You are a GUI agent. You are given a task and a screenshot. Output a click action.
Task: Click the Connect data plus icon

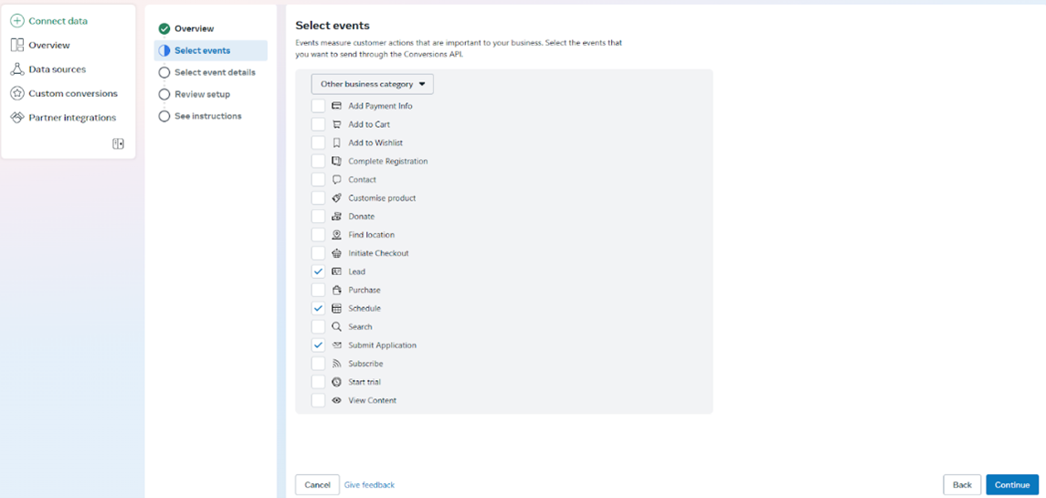coord(17,21)
